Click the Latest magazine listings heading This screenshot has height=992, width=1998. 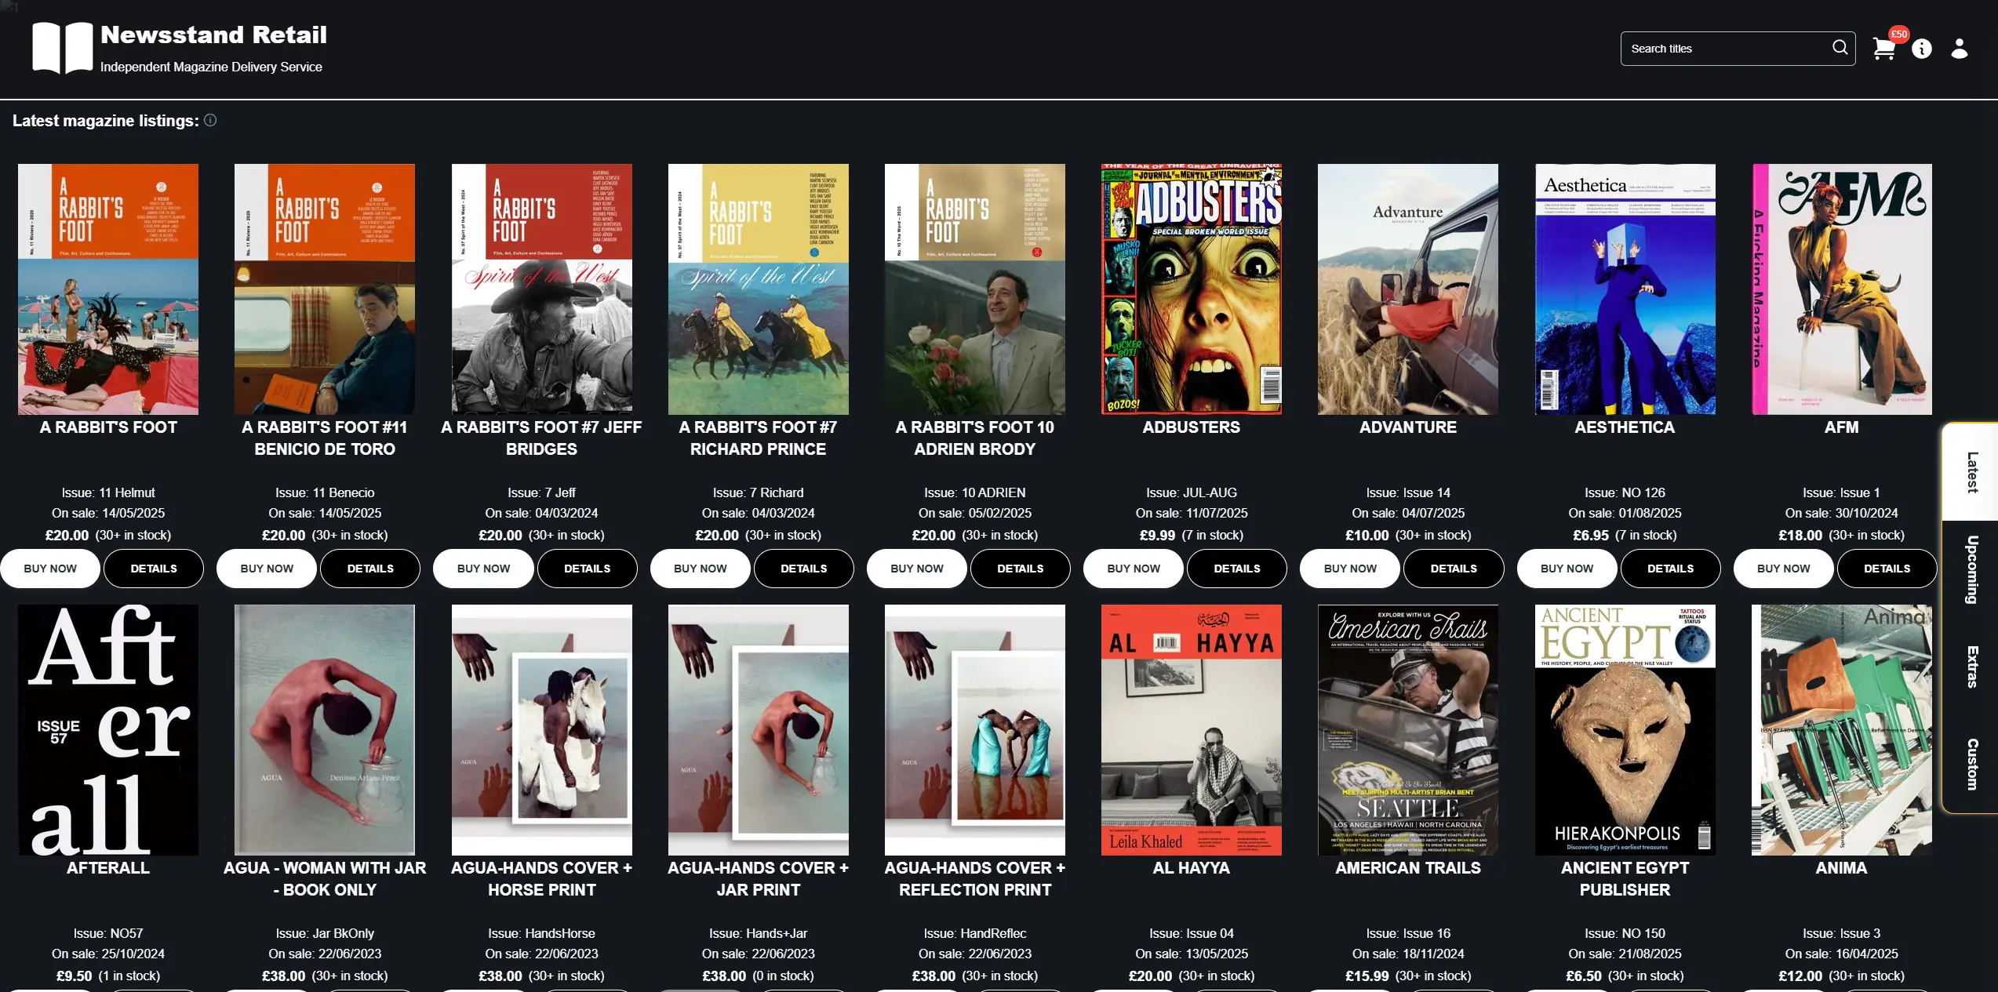[x=105, y=121]
